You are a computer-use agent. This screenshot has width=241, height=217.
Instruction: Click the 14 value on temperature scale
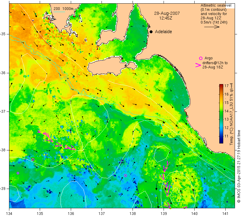[227, 111]
